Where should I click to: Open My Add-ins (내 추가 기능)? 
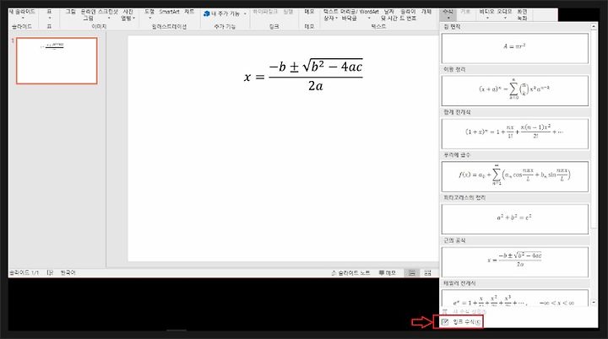pyautogui.click(x=225, y=13)
